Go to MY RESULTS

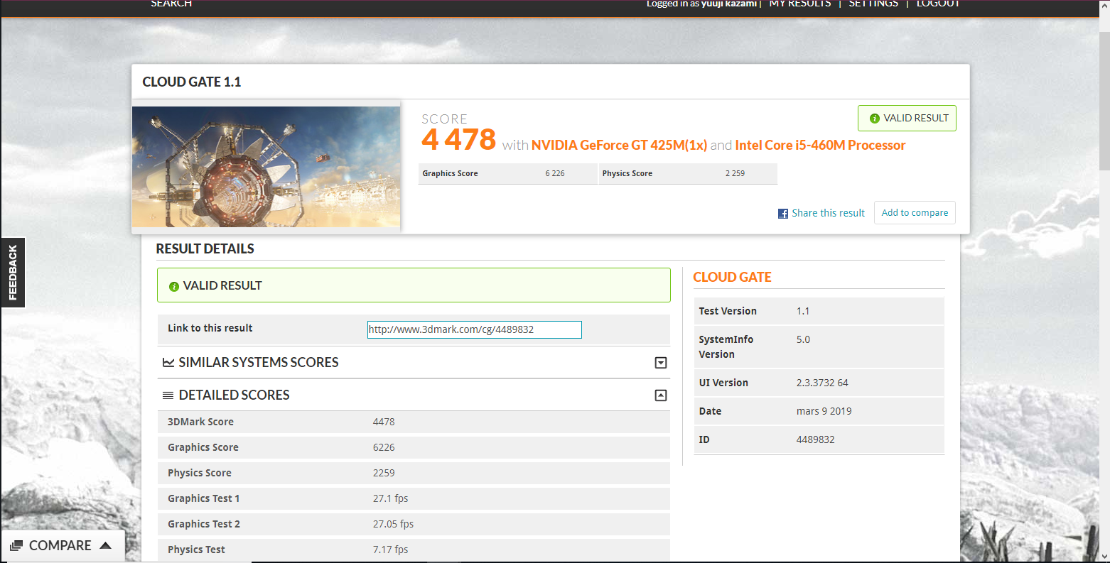click(x=800, y=4)
